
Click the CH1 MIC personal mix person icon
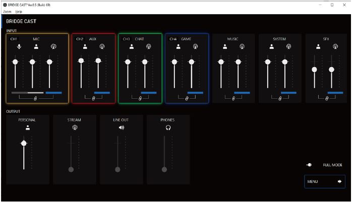pos(36,46)
